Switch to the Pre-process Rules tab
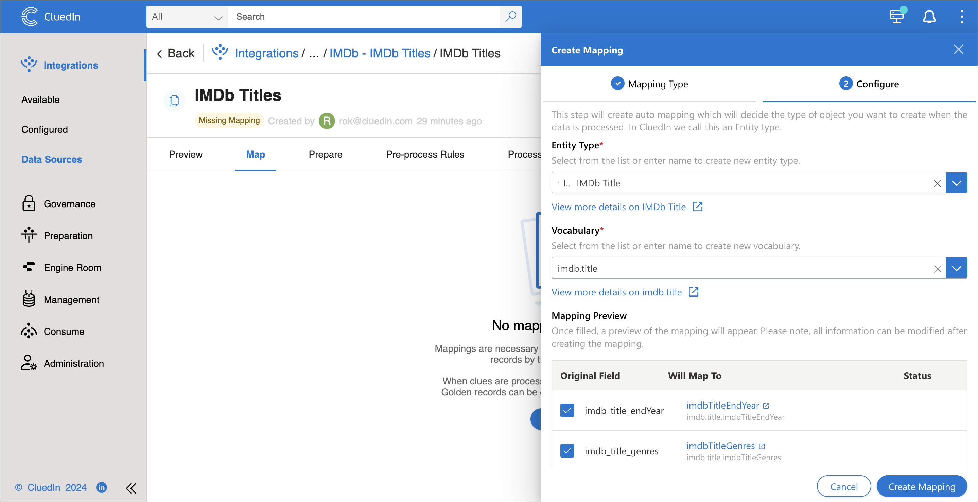The height and width of the screenshot is (502, 978). pyautogui.click(x=425, y=155)
